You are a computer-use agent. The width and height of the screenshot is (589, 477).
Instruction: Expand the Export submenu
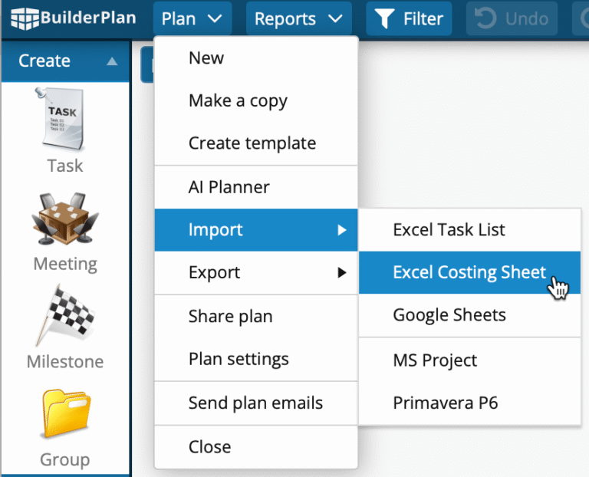(x=255, y=272)
